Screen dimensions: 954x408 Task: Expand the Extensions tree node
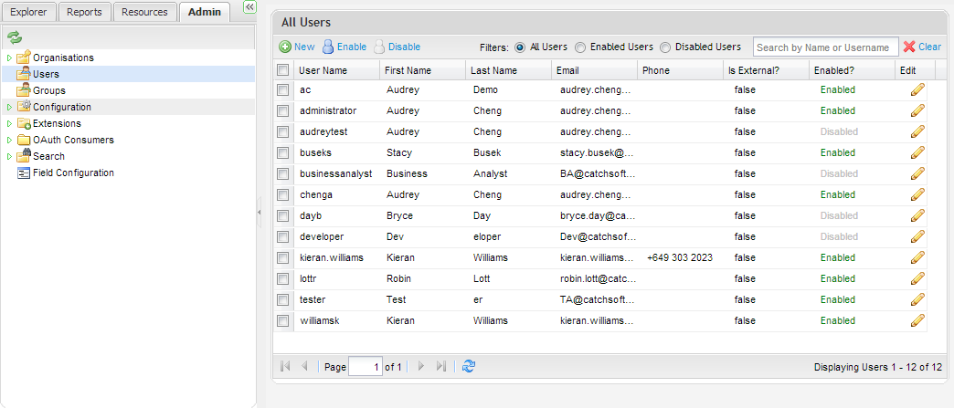(9, 124)
